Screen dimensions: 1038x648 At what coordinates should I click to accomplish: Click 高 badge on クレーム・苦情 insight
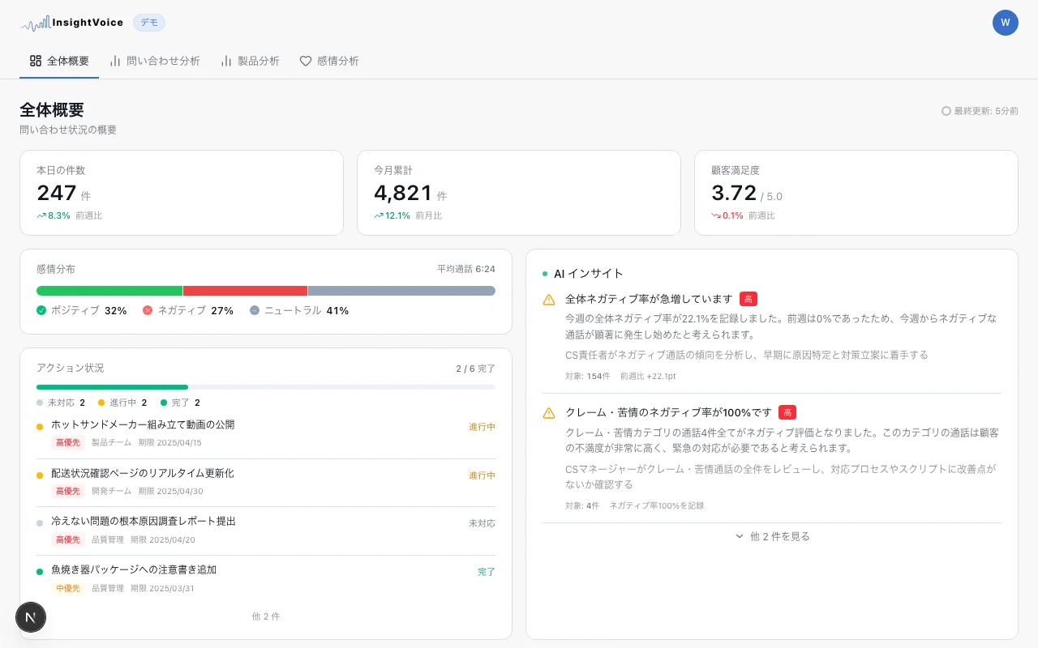(787, 412)
